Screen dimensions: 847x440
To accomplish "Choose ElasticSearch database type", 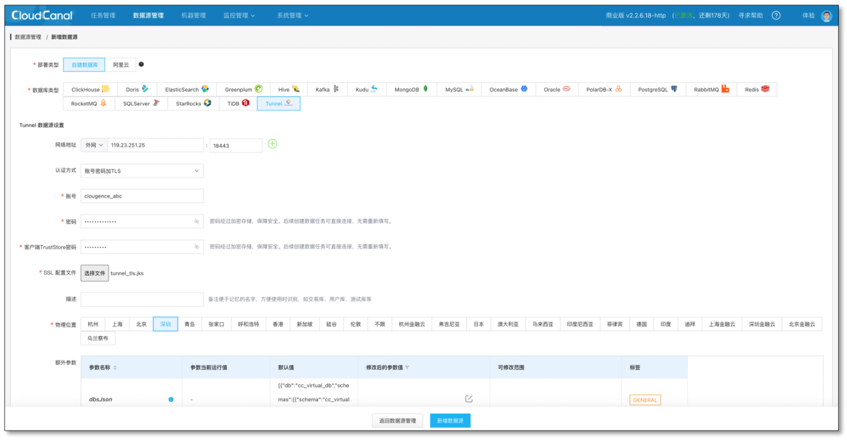I will click(x=187, y=89).
